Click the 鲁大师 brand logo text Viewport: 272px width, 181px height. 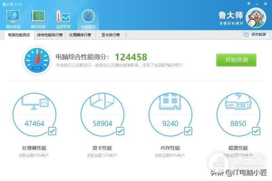(231, 15)
